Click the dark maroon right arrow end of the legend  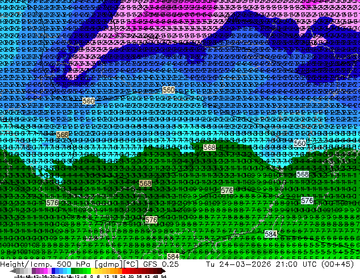tap(164, 271)
